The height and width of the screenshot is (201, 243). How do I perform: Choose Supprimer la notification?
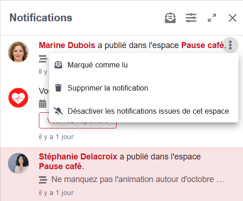coord(143,88)
